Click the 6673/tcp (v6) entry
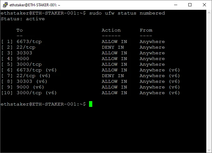Screen dimensions: 212x153 [x=37, y=70]
